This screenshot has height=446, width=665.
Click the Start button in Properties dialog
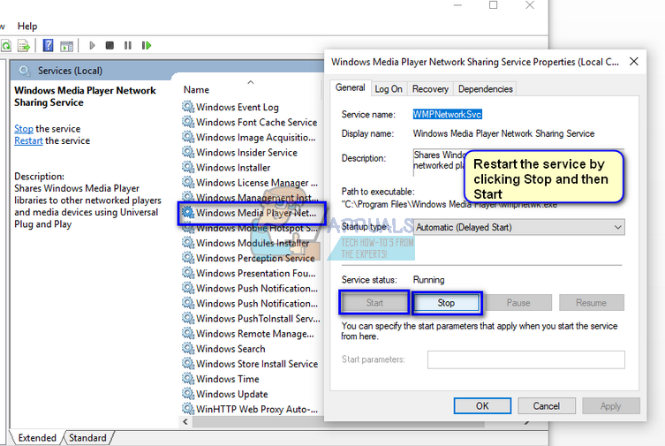(374, 303)
